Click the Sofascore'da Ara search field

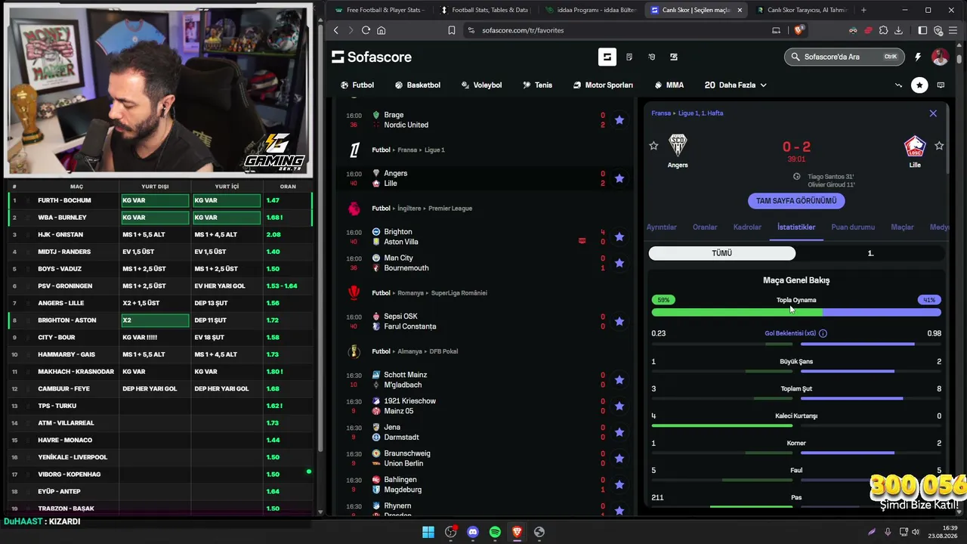point(845,57)
